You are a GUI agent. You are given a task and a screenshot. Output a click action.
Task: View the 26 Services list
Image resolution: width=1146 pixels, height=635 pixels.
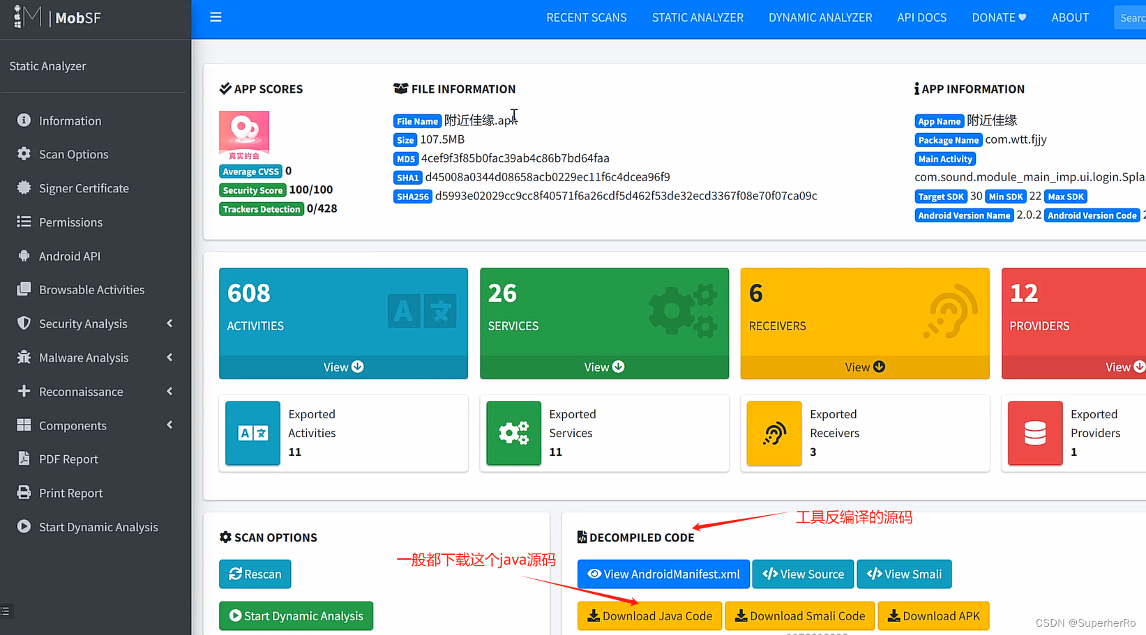(604, 367)
